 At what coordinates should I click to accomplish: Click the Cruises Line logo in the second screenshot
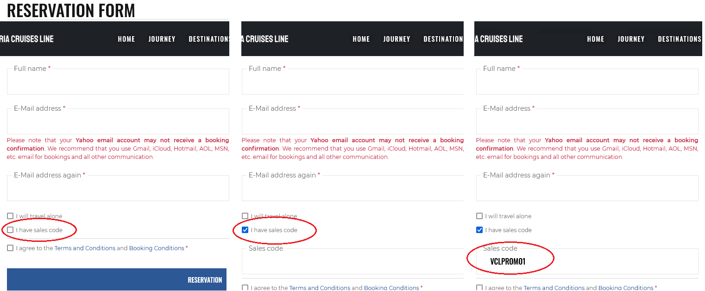[265, 39]
